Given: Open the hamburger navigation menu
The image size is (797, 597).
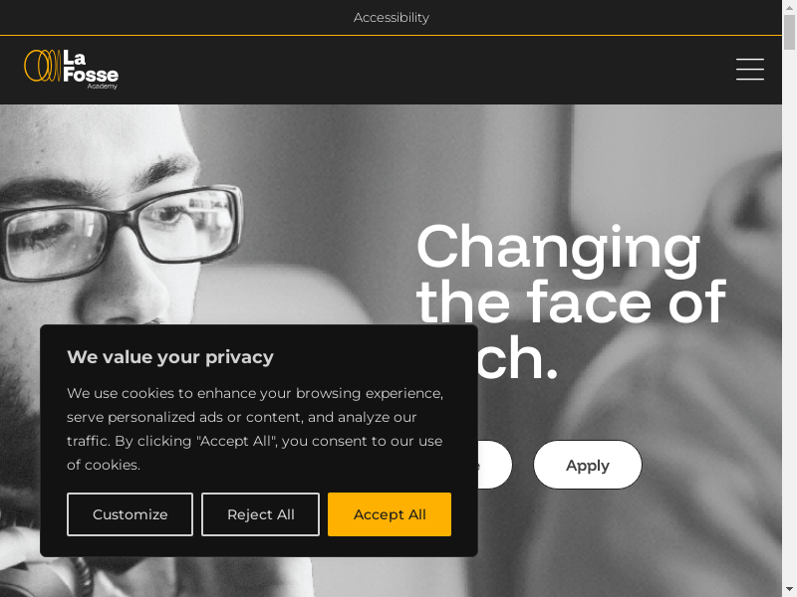Looking at the screenshot, I should coord(750,69).
